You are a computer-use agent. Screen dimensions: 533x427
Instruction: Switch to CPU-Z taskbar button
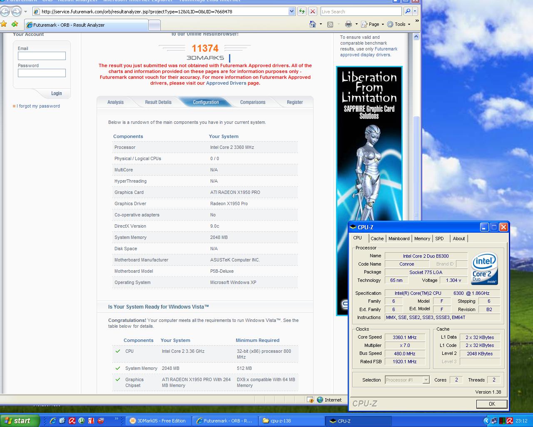[x=359, y=421]
